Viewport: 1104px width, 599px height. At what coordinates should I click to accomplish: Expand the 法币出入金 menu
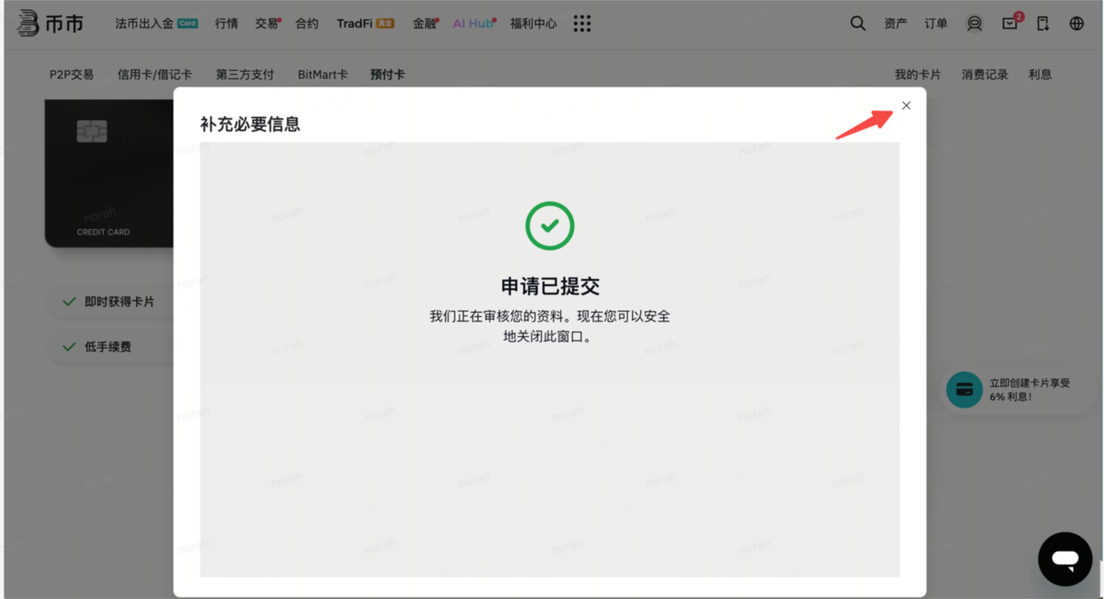click(x=157, y=23)
